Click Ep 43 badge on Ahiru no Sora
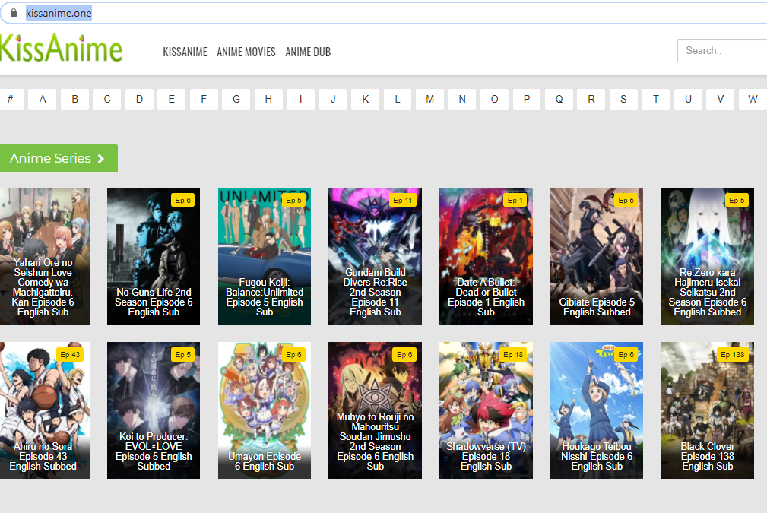This screenshot has width=767, height=513. pos(70,355)
